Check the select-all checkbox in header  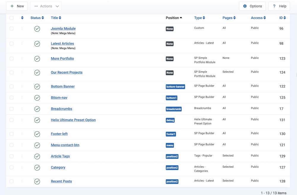click(x=12, y=18)
